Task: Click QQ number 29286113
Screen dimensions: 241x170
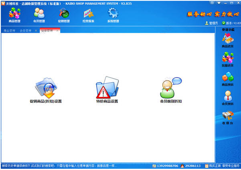Action: [x=193, y=166]
